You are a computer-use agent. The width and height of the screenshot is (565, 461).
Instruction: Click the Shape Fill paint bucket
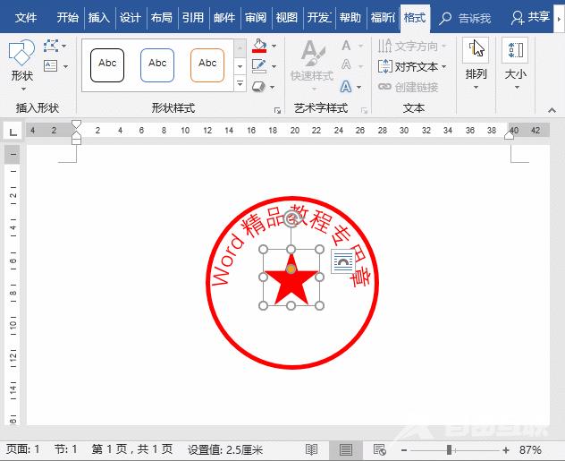pos(259,46)
